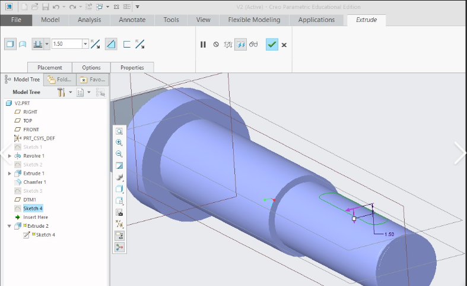467x286 pixels.
Task: Click the Windows switcher icon
Action: click(100, 7)
